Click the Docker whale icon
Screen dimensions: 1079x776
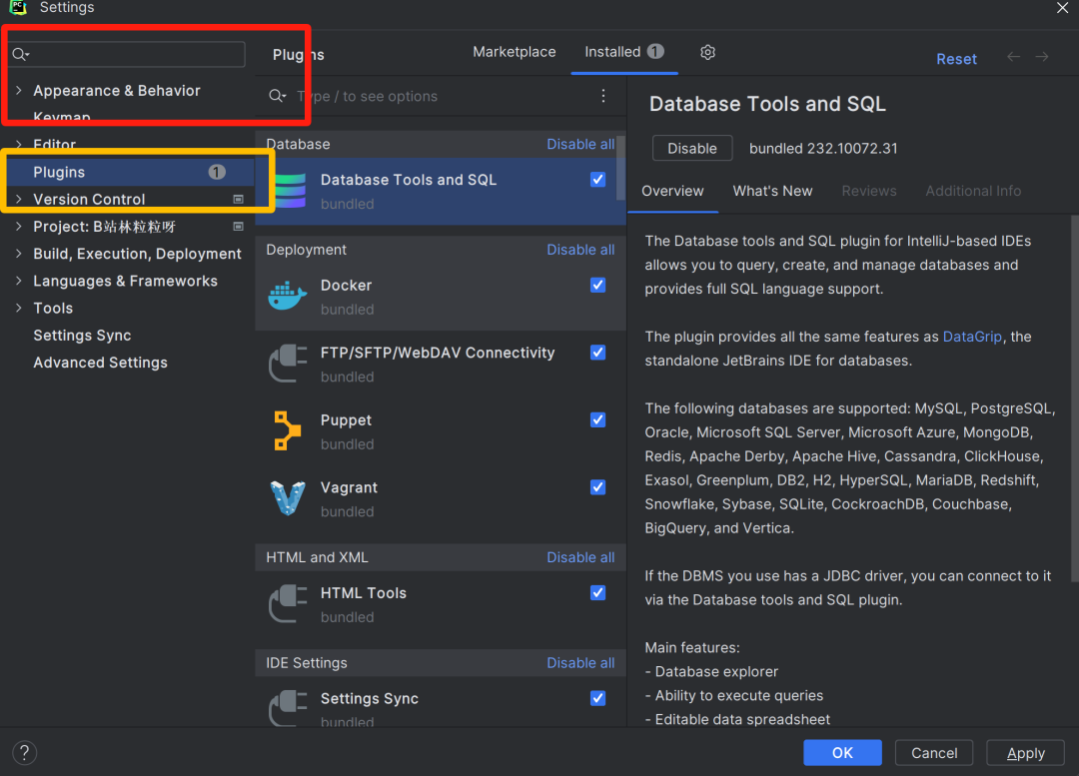point(287,296)
